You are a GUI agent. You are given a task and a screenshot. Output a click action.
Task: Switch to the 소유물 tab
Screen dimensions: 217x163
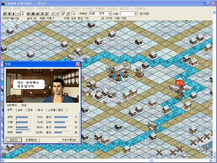(52, 110)
